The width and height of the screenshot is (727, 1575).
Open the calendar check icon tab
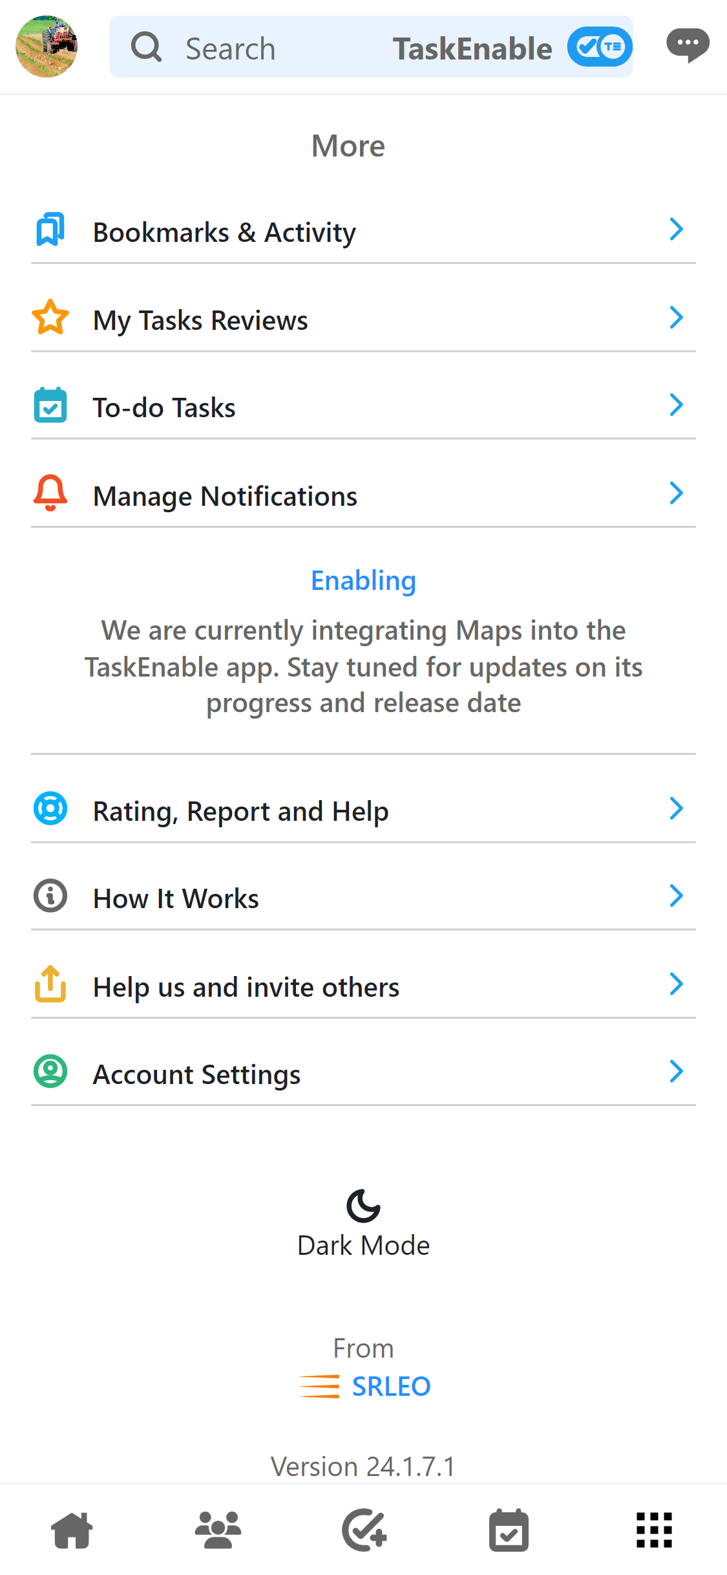pyautogui.click(x=509, y=1530)
